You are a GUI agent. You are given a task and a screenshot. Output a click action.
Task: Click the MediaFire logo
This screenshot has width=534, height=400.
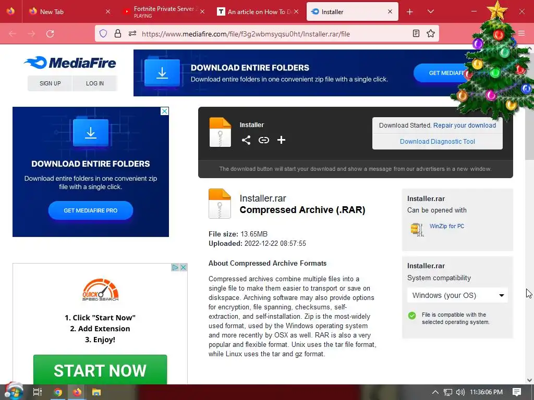click(x=70, y=63)
